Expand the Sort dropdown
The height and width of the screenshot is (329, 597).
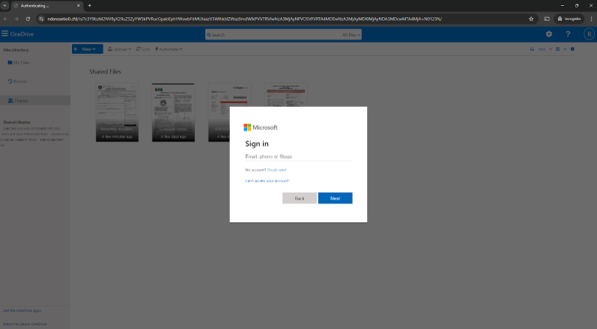545,49
